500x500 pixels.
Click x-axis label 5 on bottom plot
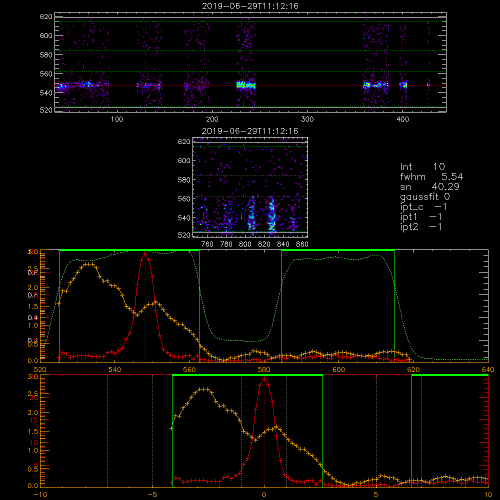tap(376, 495)
